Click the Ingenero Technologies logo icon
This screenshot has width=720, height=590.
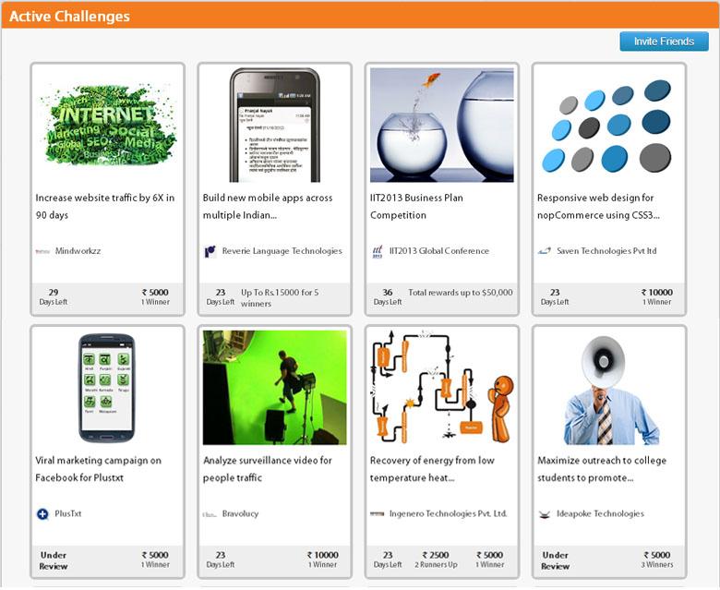click(377, 513)
